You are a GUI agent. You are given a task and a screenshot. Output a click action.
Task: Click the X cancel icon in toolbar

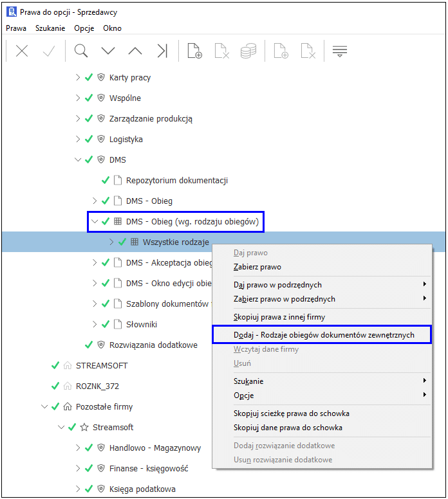tap(22, 51)
